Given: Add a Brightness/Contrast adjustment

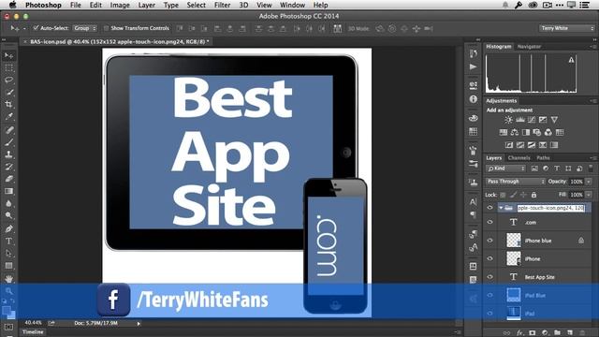Looking at the screenshot, I should [x=508, y=120].
